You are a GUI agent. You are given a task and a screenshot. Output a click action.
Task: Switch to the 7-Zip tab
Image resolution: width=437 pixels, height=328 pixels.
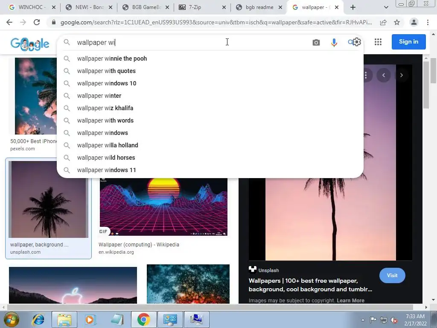point(202,7)
